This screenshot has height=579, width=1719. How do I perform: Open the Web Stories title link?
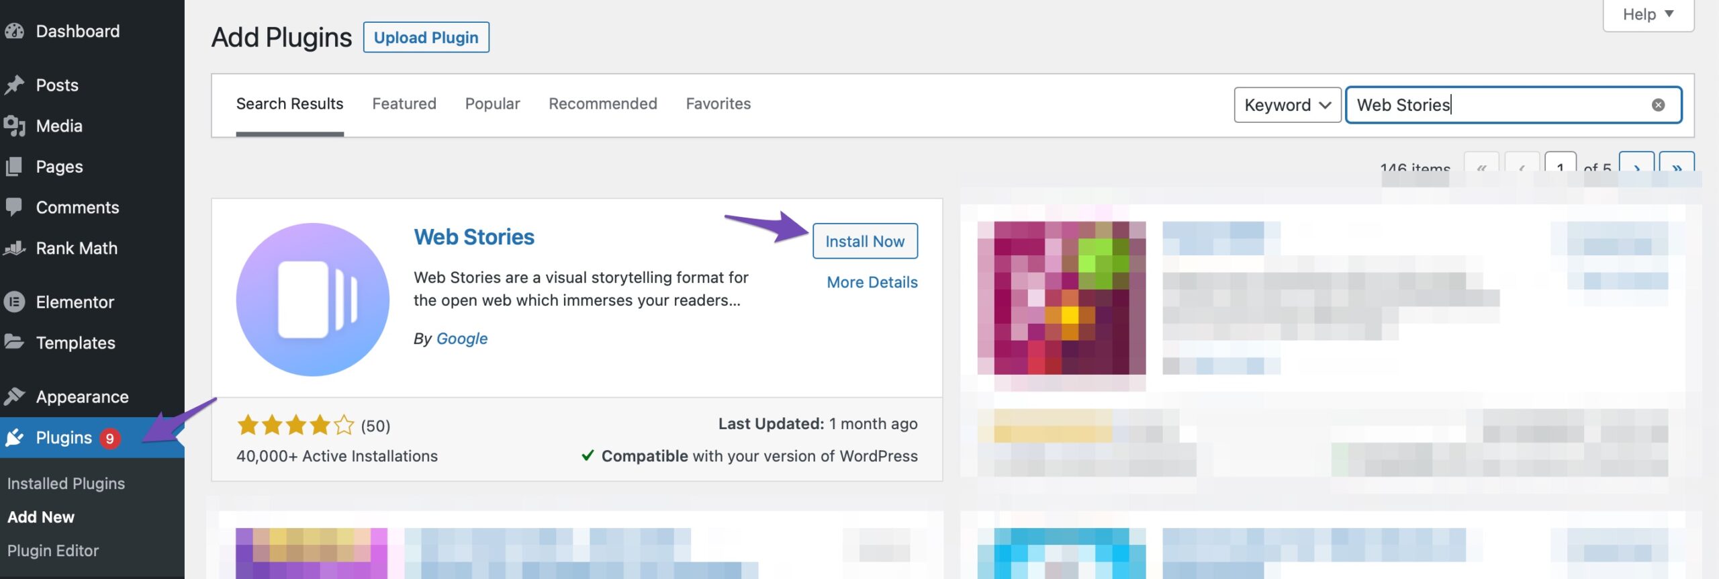tap(474, 236)
